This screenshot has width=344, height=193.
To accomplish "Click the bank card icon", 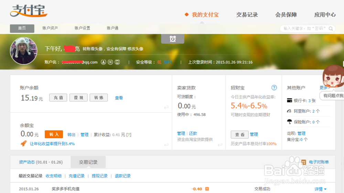I will pyautogui.click(x=290, y=100).
